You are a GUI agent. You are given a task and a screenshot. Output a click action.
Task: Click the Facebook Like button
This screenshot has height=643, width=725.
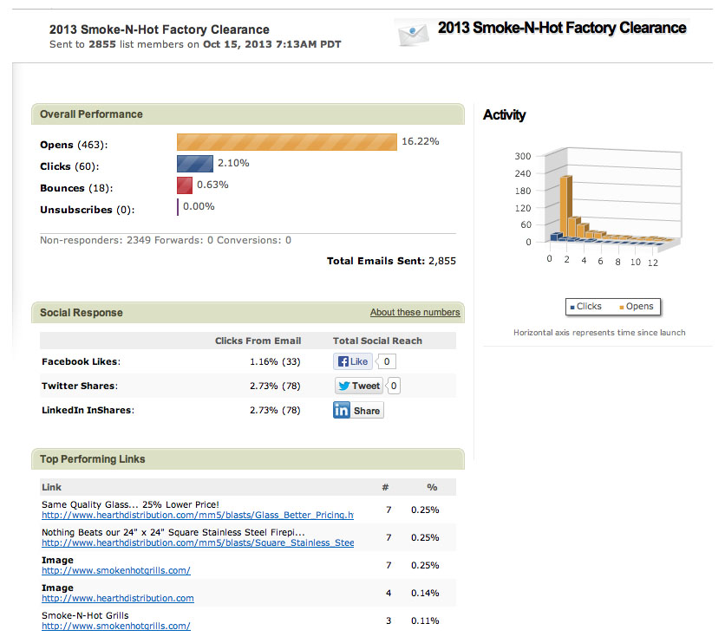(x=353, y=361)
